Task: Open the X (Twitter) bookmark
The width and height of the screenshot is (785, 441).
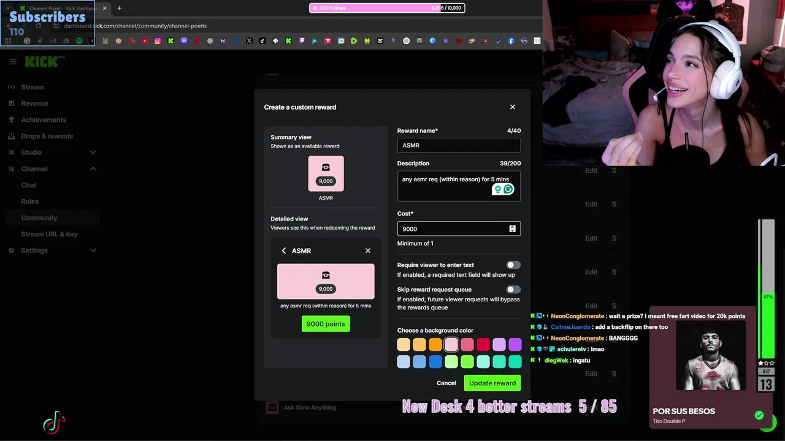Action: click(250, 41)
